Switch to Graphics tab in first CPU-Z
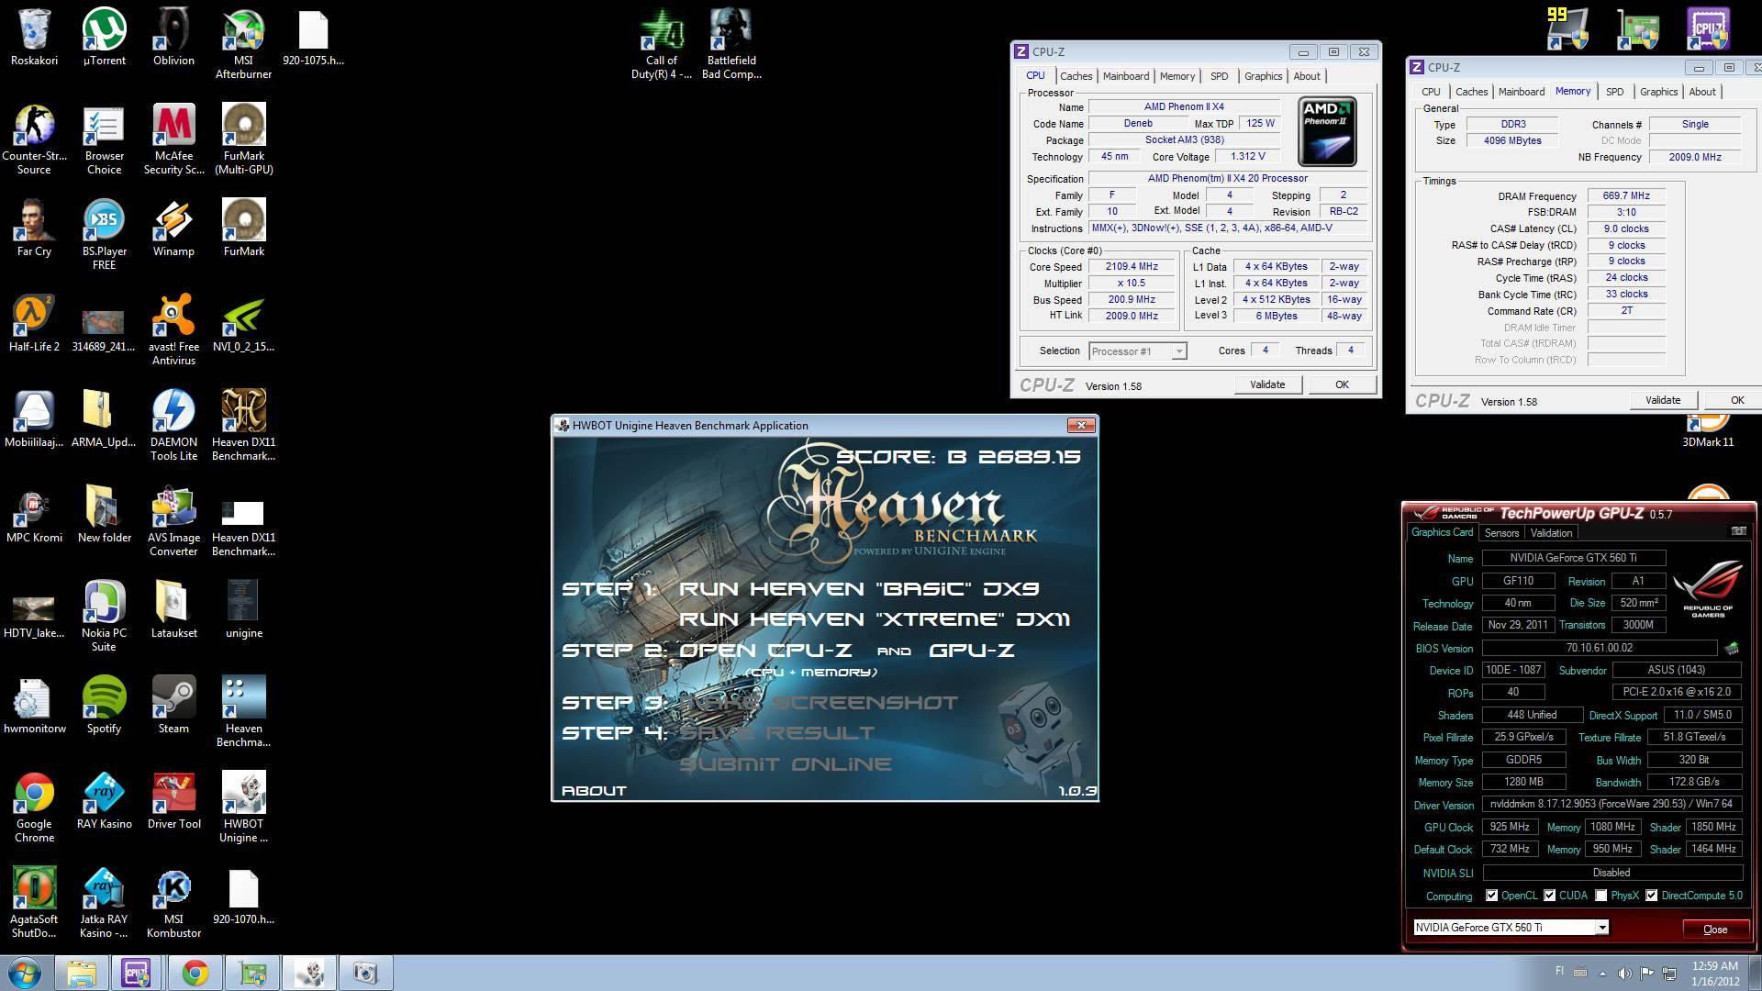Viewport: 1762px width, 991px height. [x=1263, y=76]
